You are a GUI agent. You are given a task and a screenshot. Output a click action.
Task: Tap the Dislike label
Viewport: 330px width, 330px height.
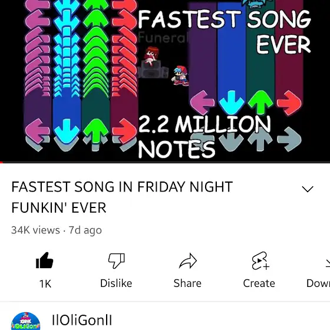click(116, 283)
